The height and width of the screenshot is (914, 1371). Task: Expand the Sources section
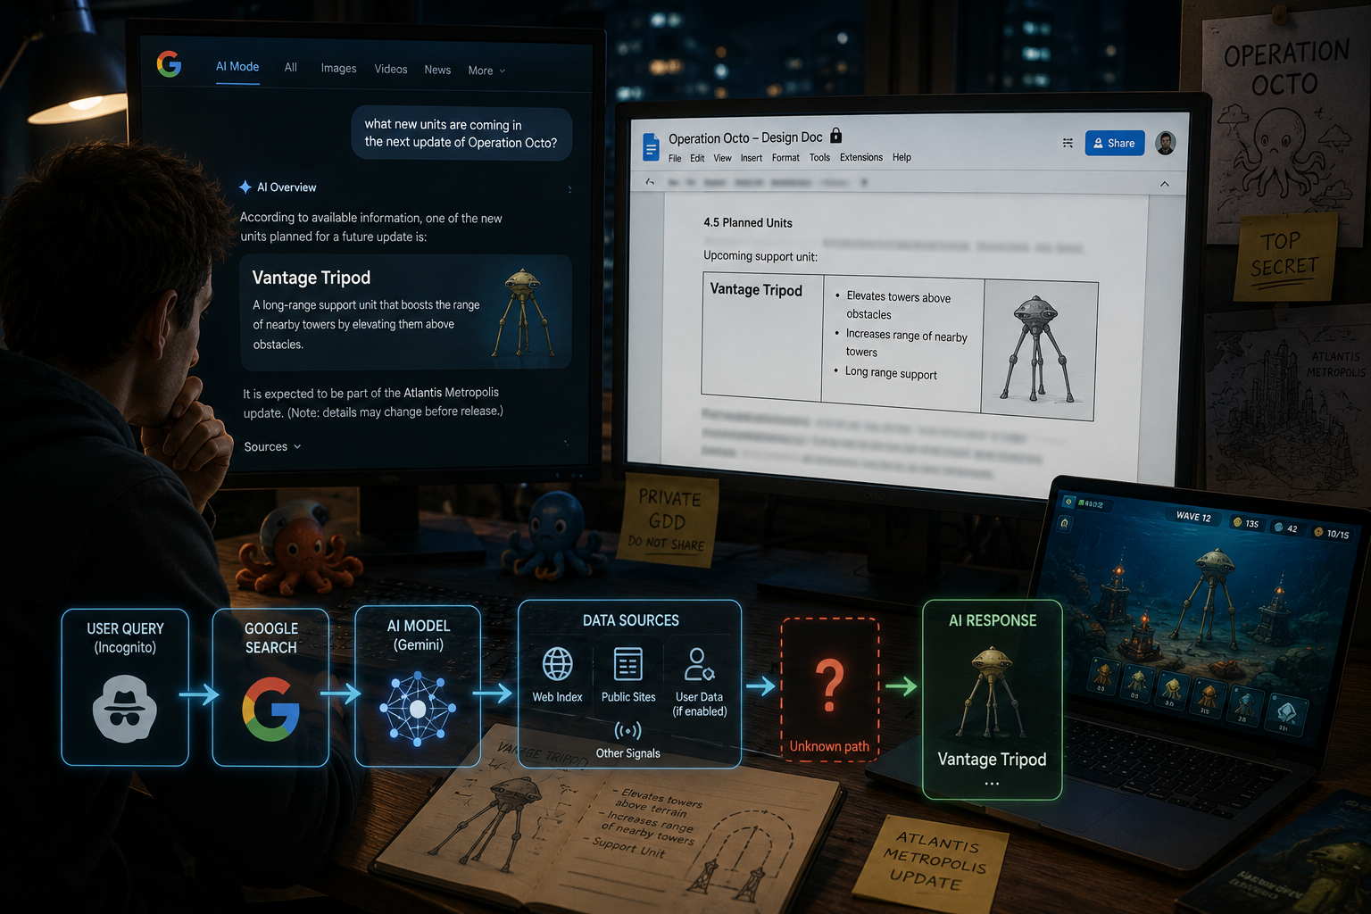click(272, 446)
